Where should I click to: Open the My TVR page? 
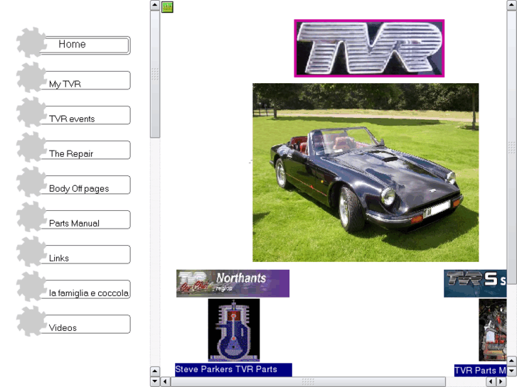tap(87, 80)
